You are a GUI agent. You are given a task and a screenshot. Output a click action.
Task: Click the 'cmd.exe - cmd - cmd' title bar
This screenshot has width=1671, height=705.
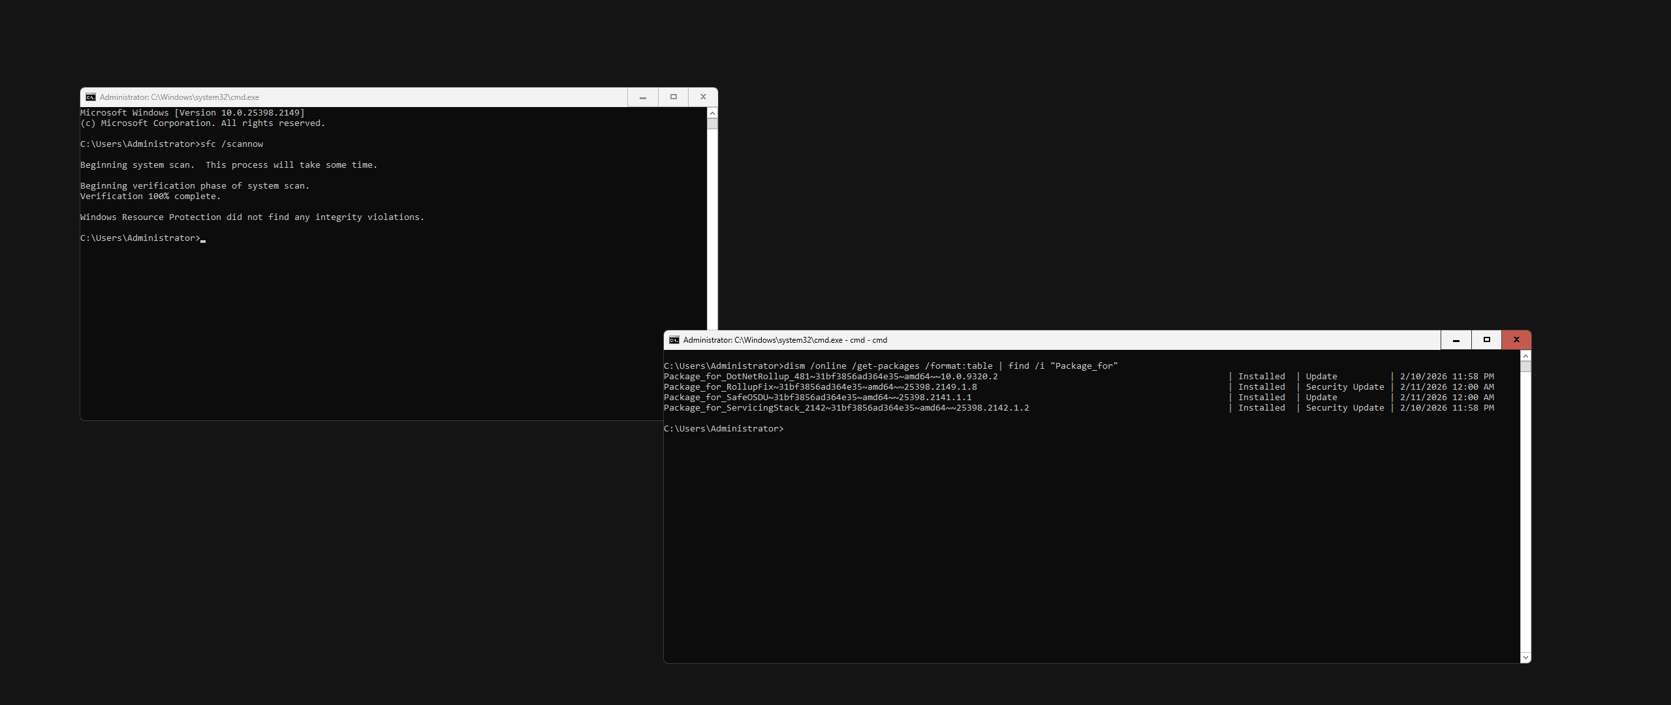[785, 340]
